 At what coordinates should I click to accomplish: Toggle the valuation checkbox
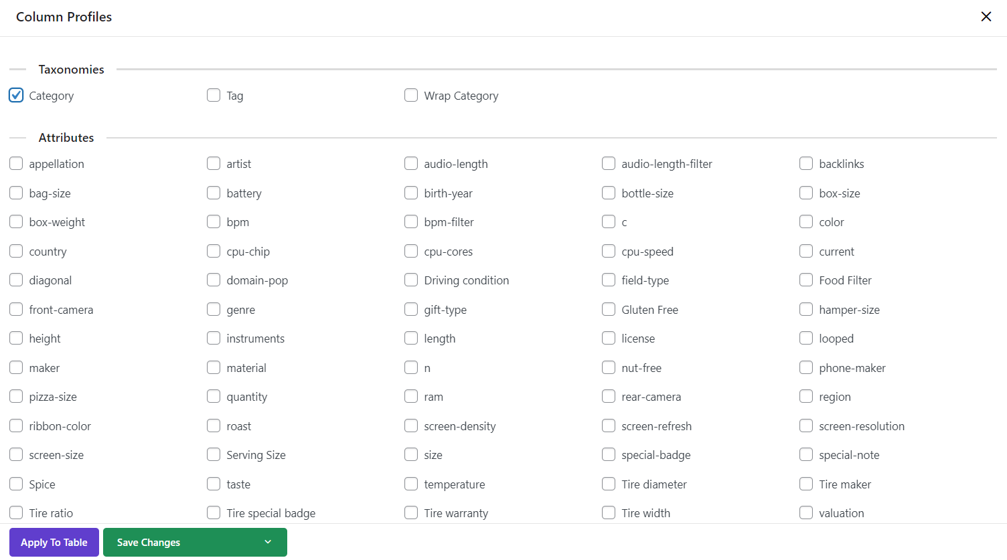coord(806,512)
